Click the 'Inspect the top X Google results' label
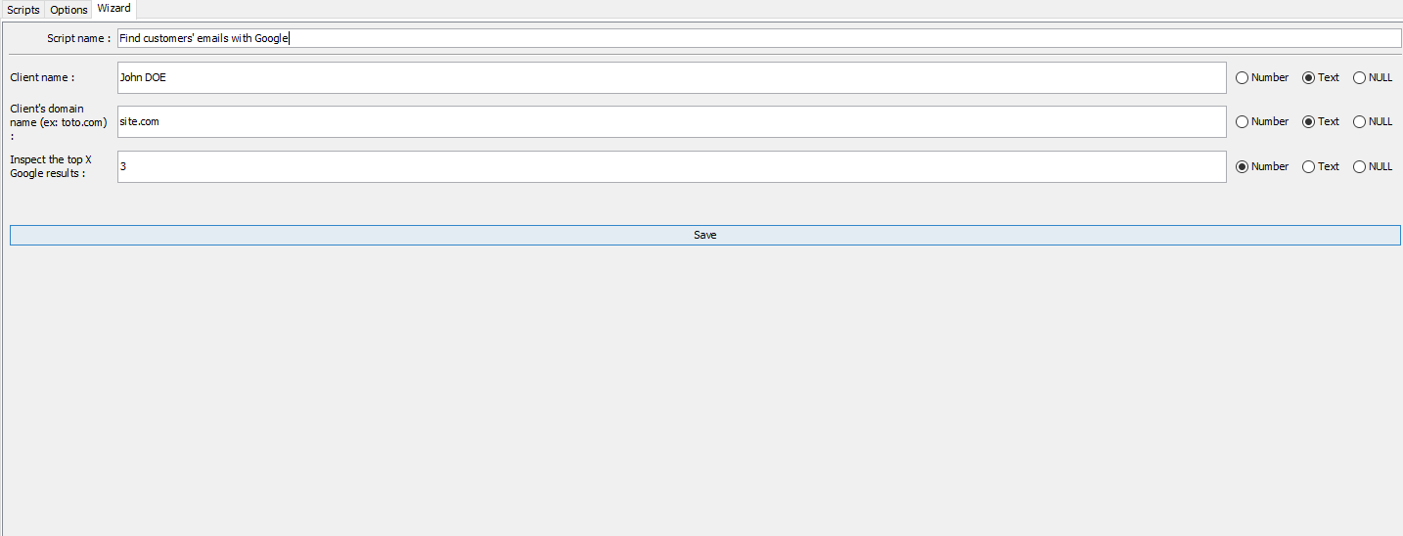This screenshot has height=536, width=1403. [50, 166]
